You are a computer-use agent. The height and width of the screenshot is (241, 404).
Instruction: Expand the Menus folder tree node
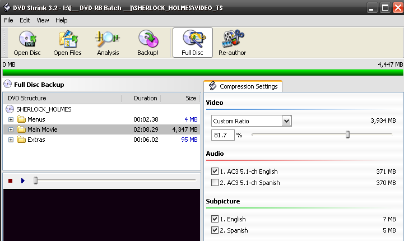click(x=11, y=119)
